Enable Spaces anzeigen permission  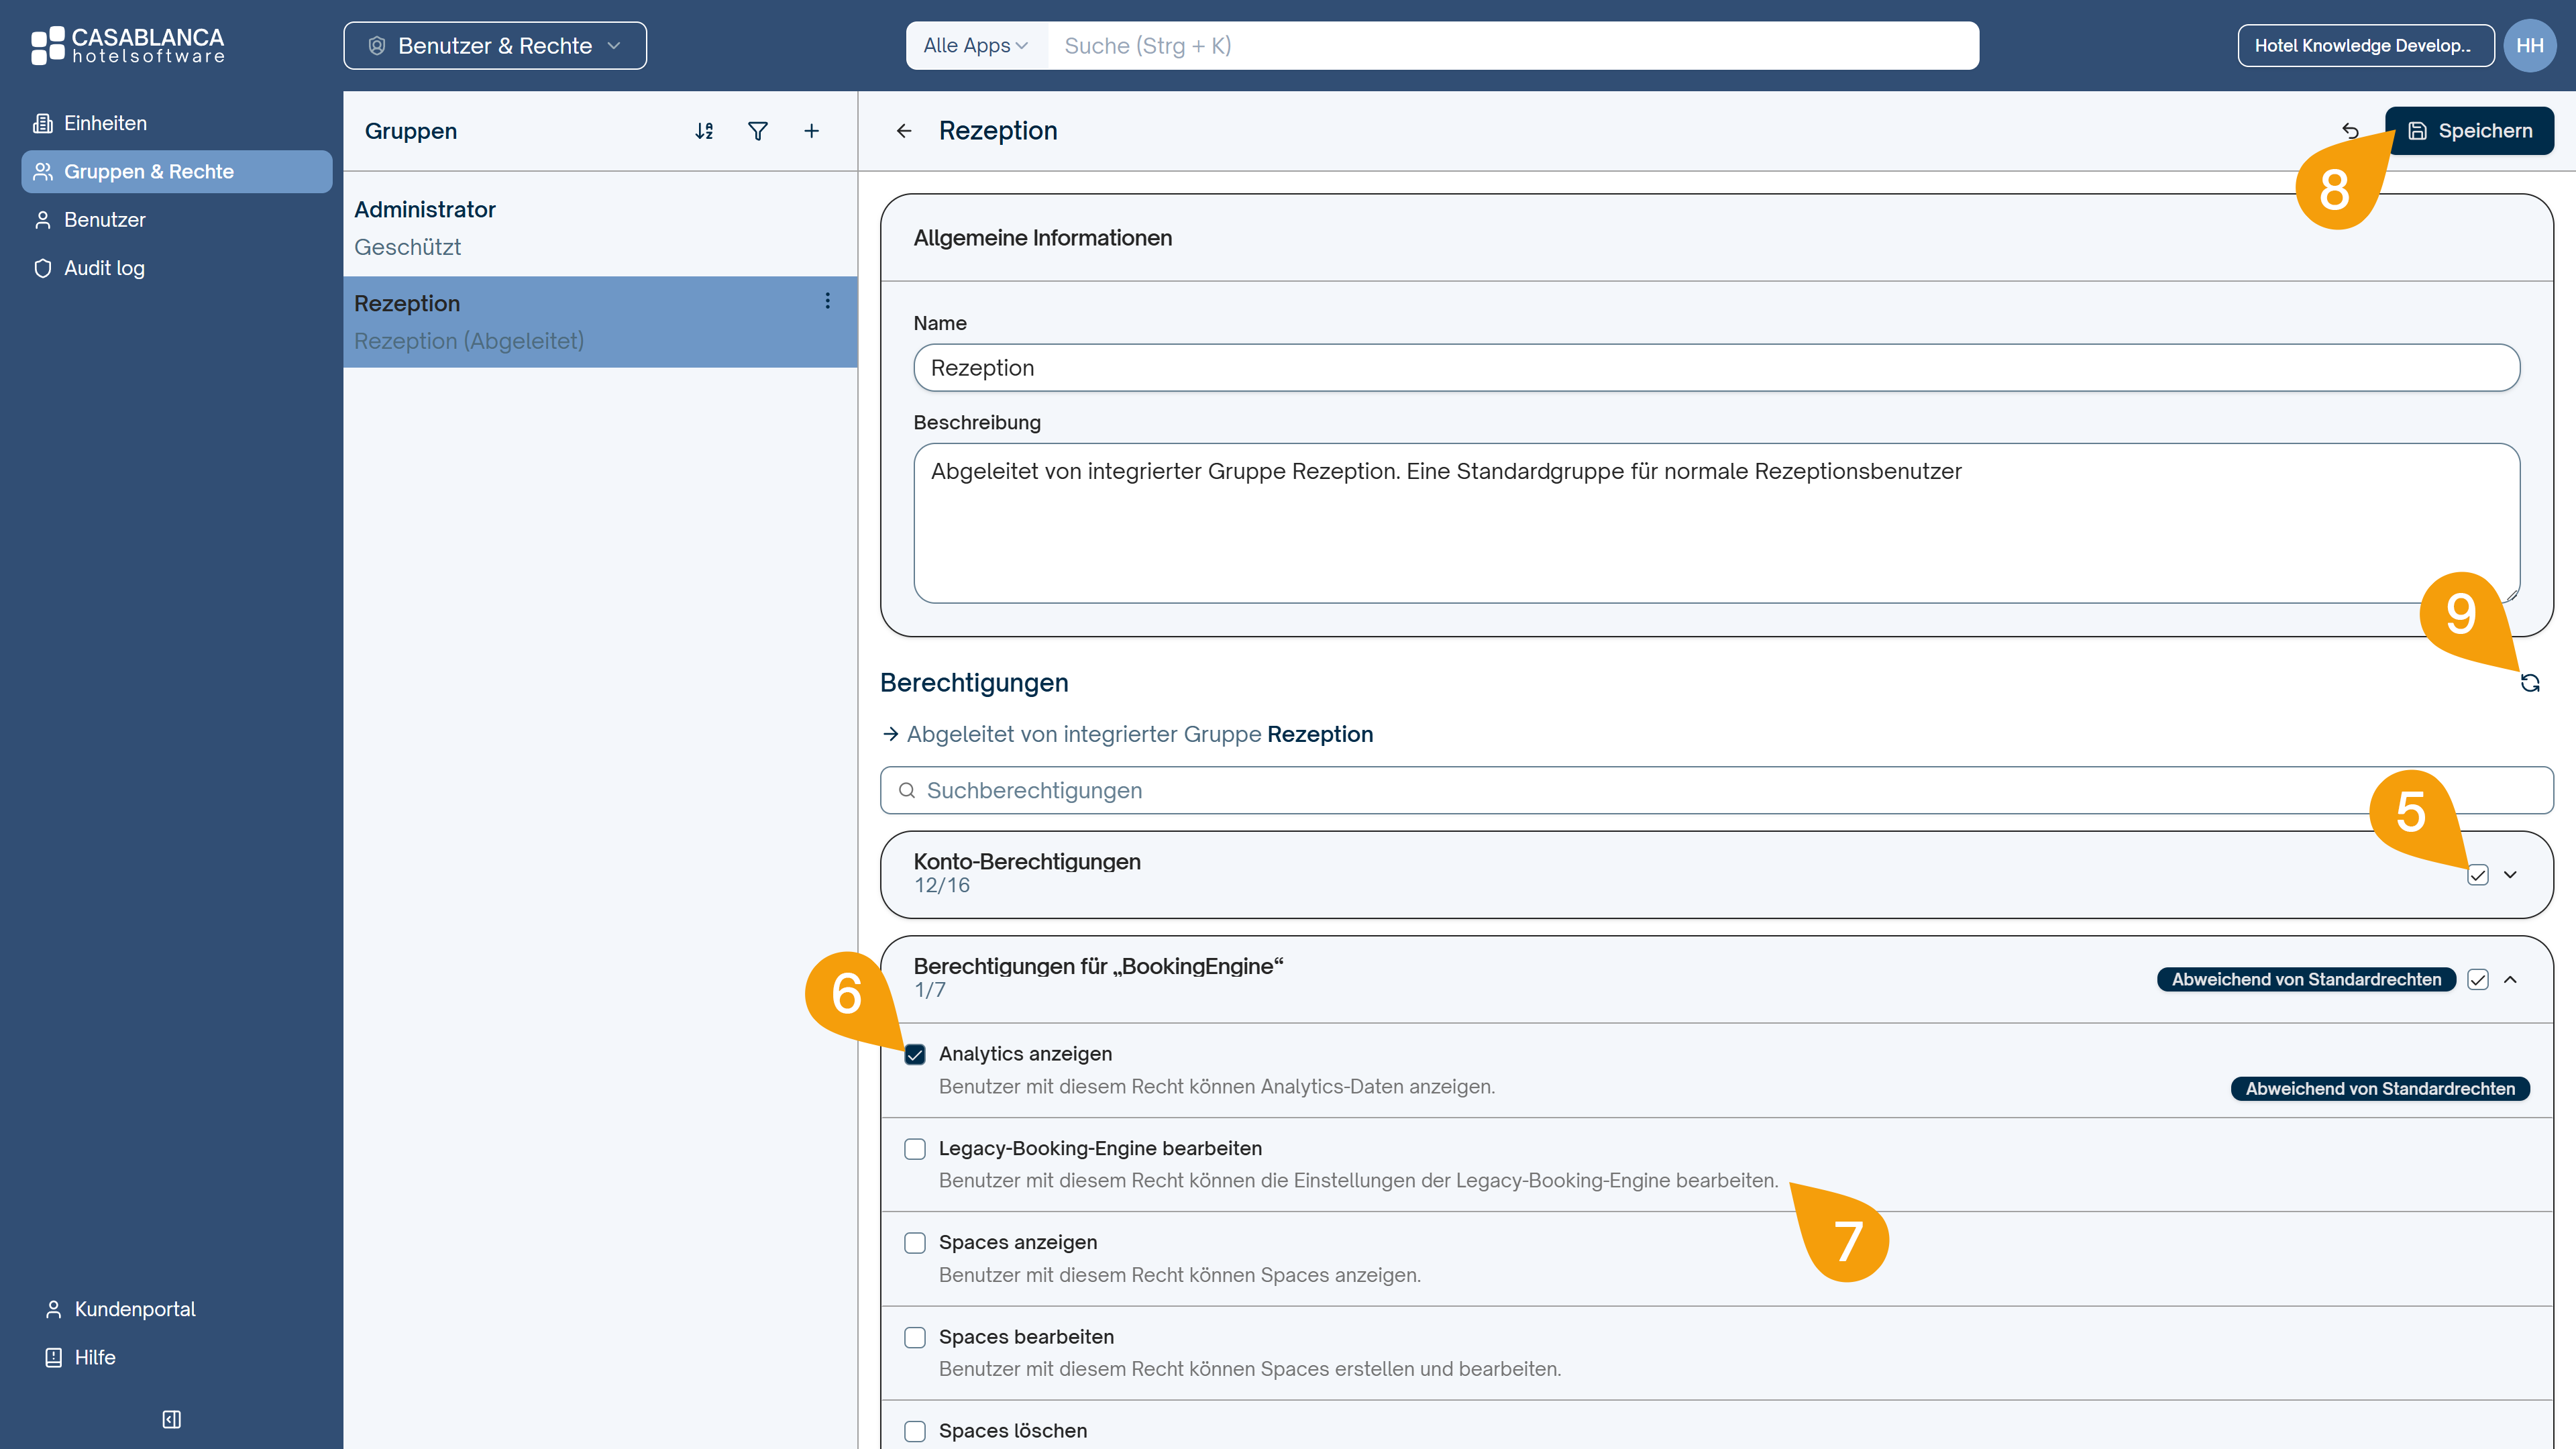point(915,1243)
